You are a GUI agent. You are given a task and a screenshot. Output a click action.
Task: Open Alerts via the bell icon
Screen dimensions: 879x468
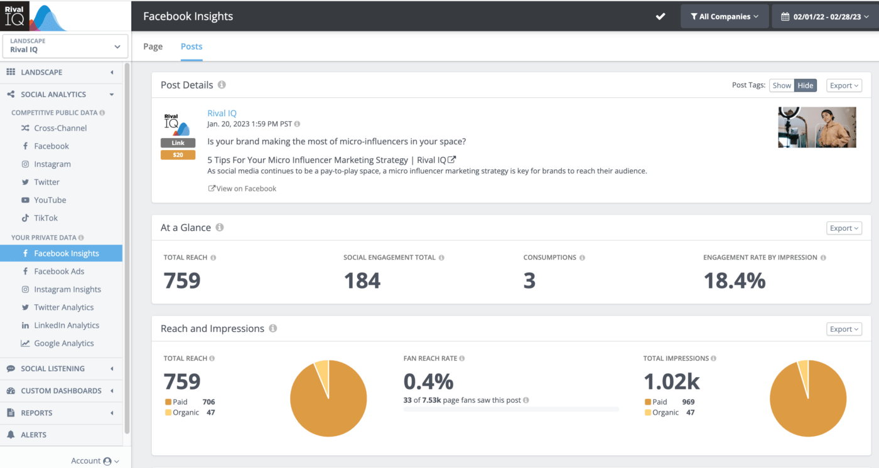[11, 435]
